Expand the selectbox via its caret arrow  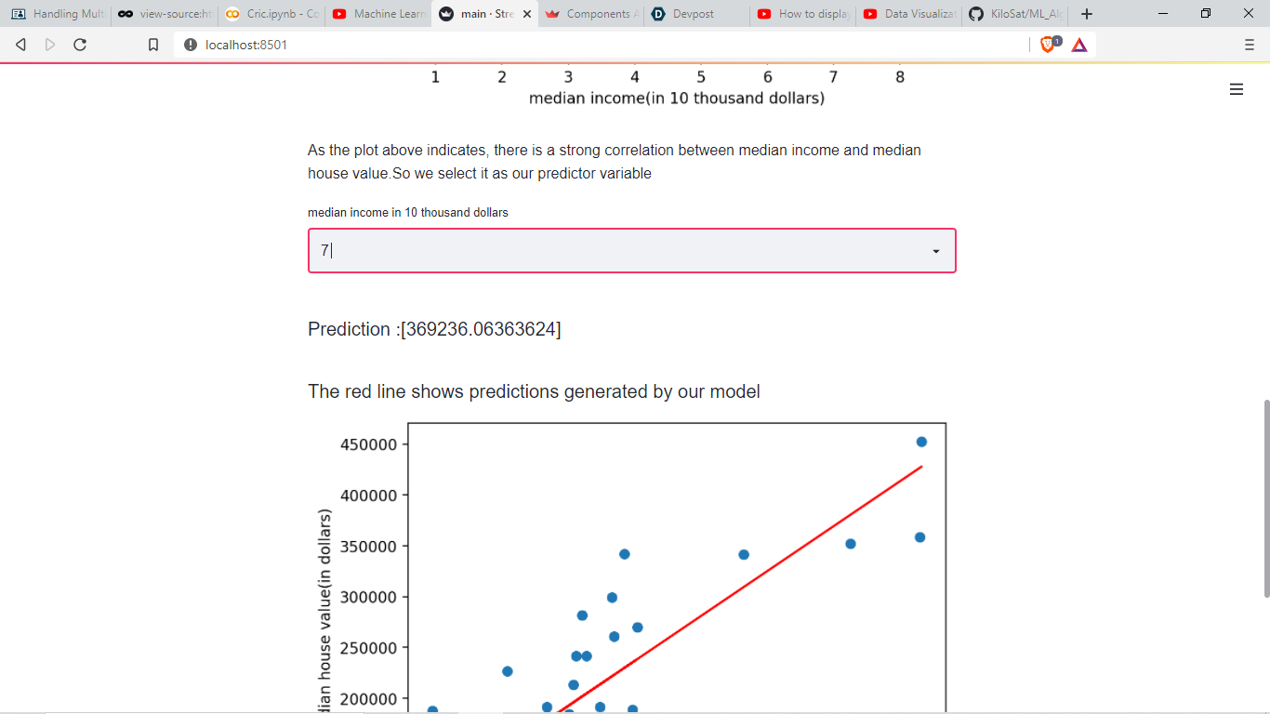[x=935, y=250]
